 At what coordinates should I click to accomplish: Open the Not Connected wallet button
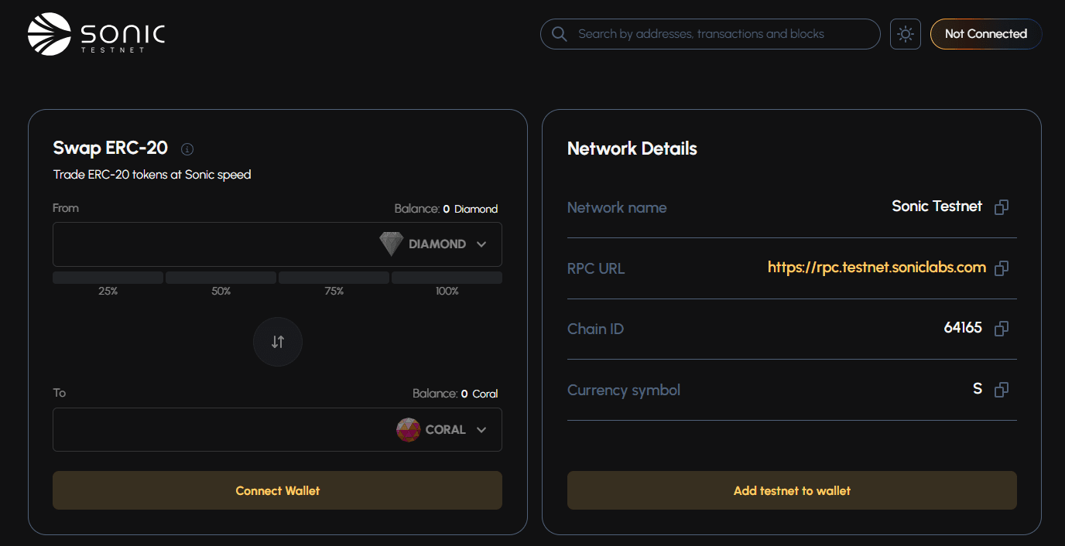tap(985, 34)
